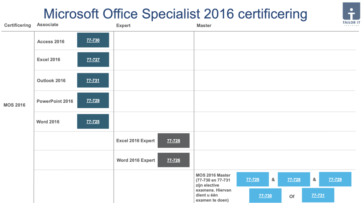Click the light-blue Master link 77-729
The width and height of the screenshot is (362, 203).
pos(335,179)
